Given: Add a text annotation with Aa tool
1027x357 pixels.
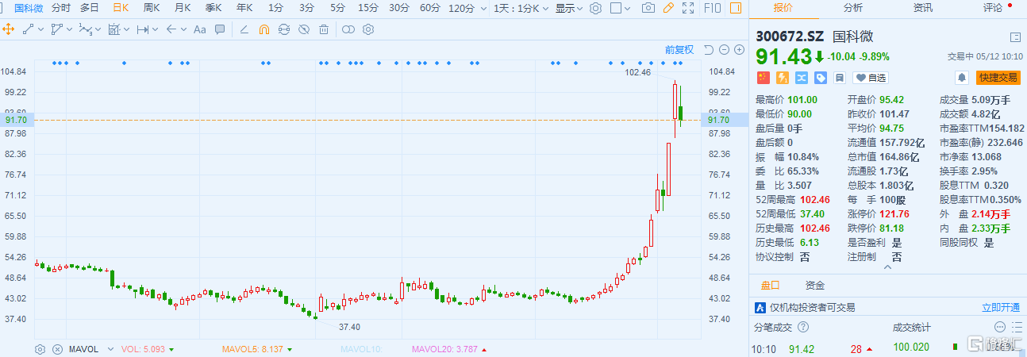Looking at the screenshot, I should click(200, 29).
